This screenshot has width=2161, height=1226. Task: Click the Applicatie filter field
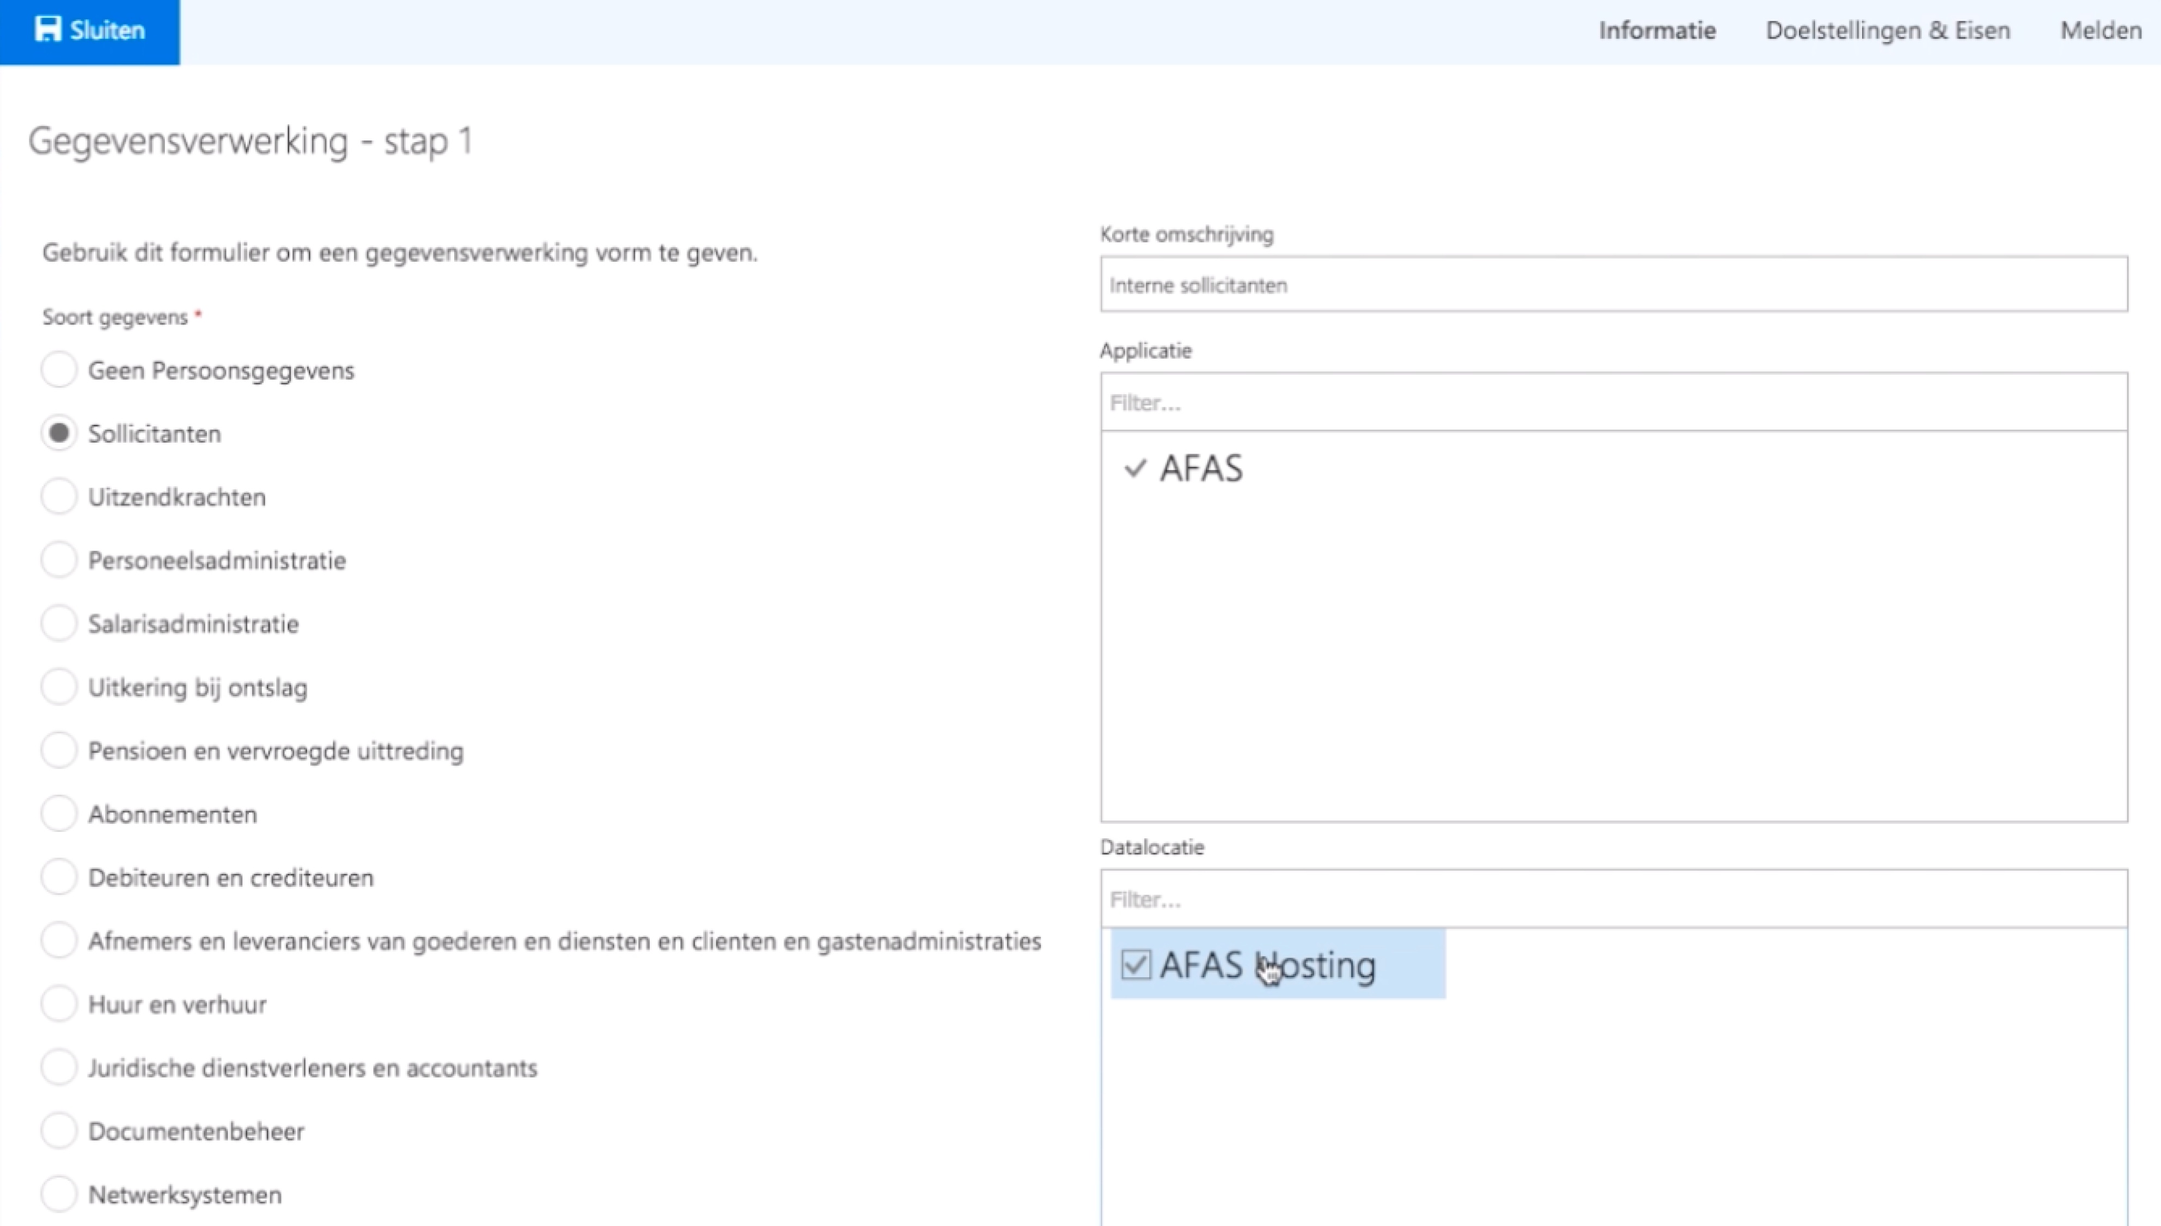pos(1614,402)
